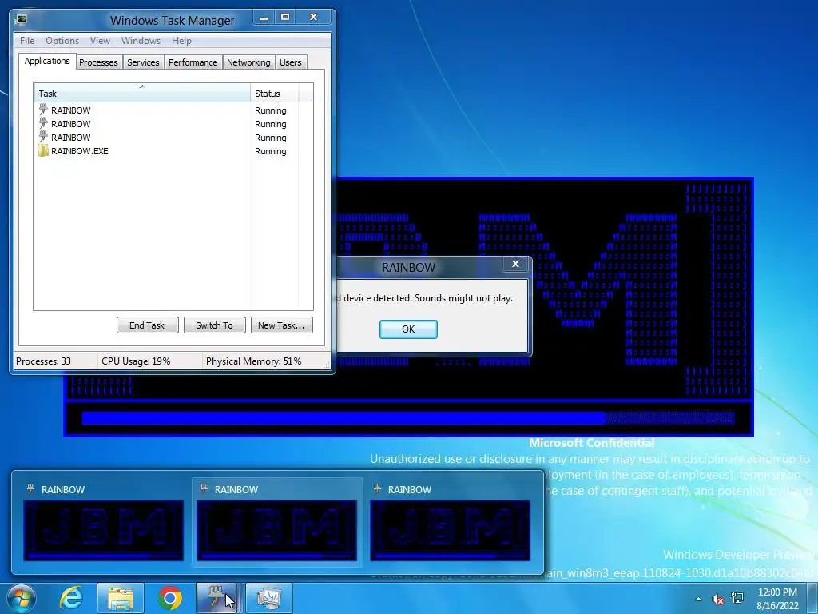The width and height of the screenshot is (818, 614).
Task: Select the Applications tab
Action: [47, 61]
